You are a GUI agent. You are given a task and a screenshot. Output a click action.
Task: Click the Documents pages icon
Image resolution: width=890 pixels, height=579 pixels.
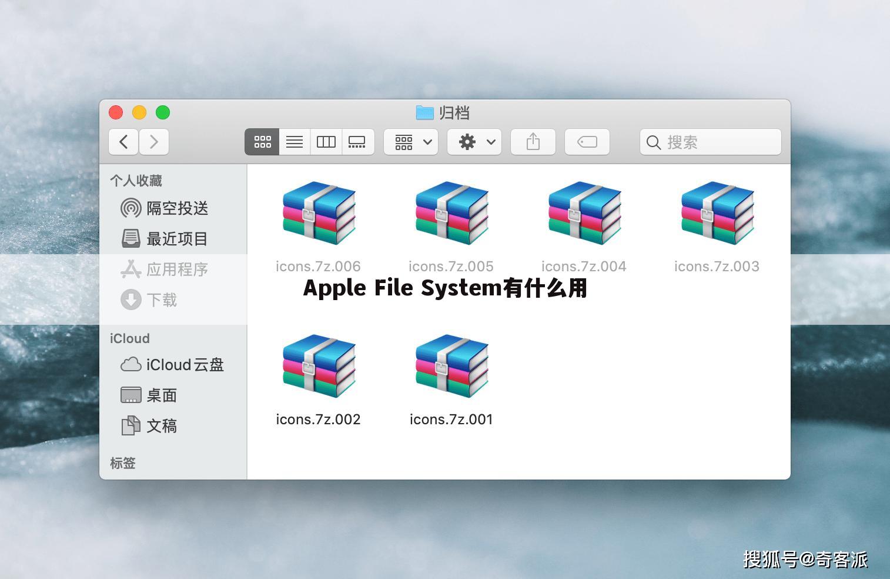tap(131, 425)
